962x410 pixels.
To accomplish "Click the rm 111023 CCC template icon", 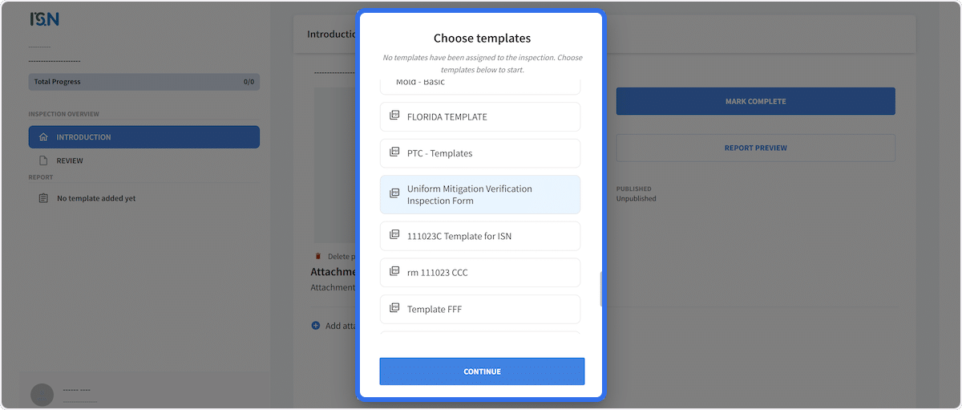I will pyautogui.click(x=394, y=272).
